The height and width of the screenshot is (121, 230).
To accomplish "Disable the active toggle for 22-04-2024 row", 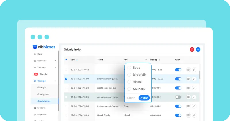I will click(x=178, y=70).
